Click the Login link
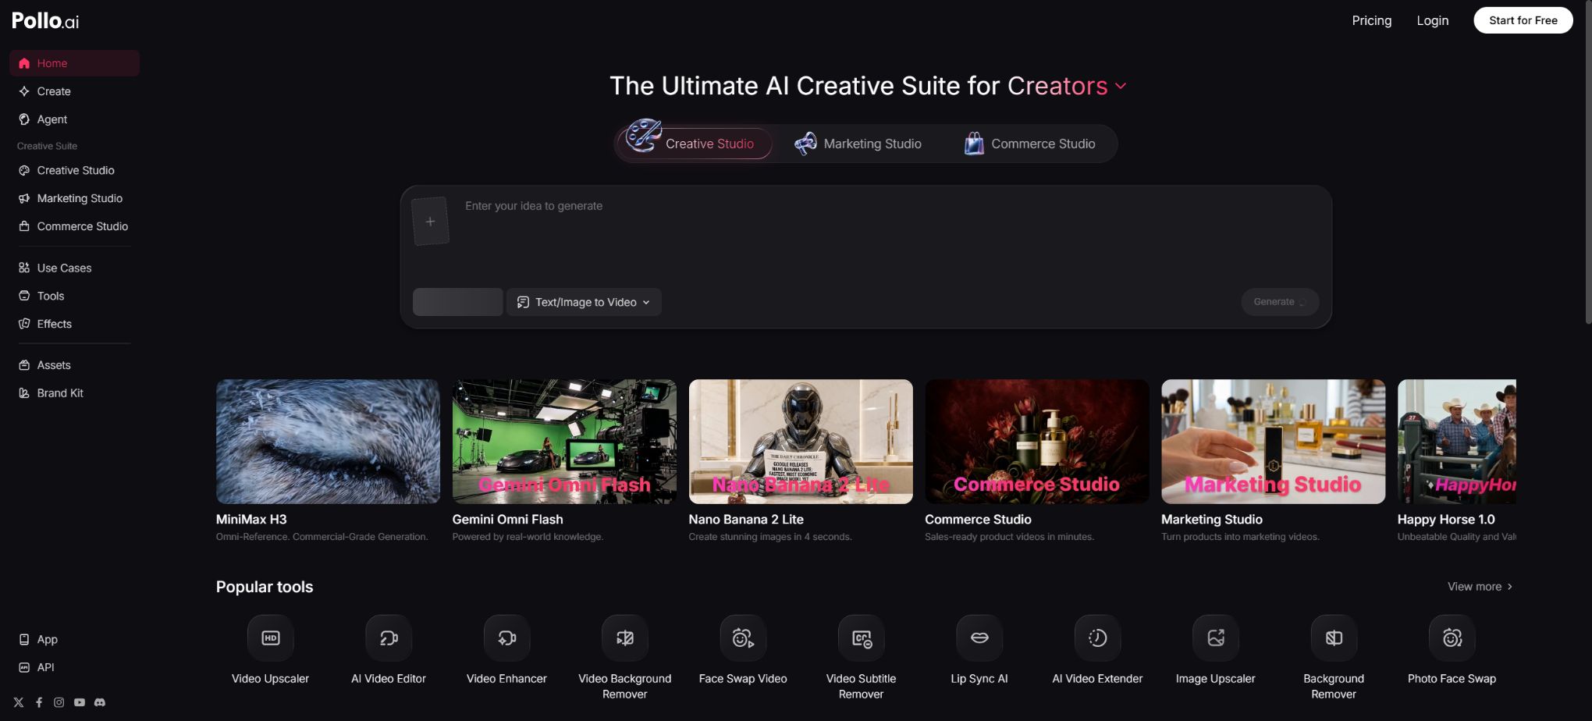The width and height of the screenshot is (1592, 721). tap(1432, 20)
